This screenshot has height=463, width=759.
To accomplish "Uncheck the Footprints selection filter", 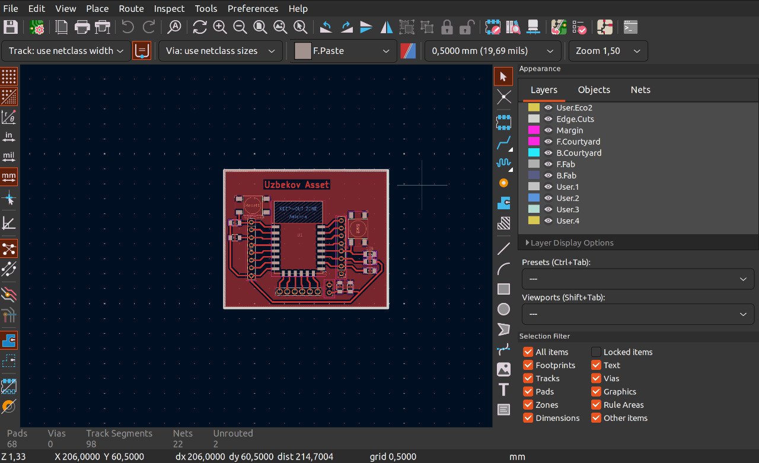I will 528,365.
